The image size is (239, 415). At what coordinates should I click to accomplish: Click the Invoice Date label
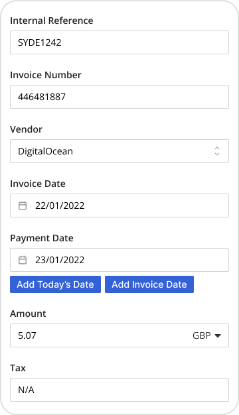(x=38, y=184)
